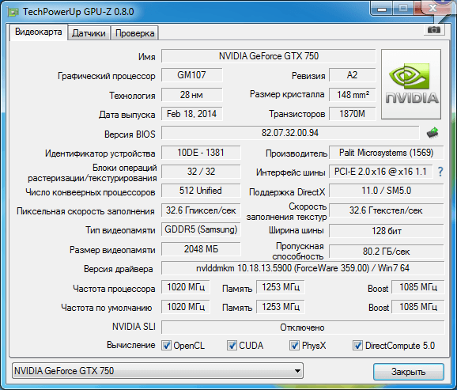This screenshot has height=390, width=457.
Task: Click the 128 бит bus width value
Action: tap(386, 231)
